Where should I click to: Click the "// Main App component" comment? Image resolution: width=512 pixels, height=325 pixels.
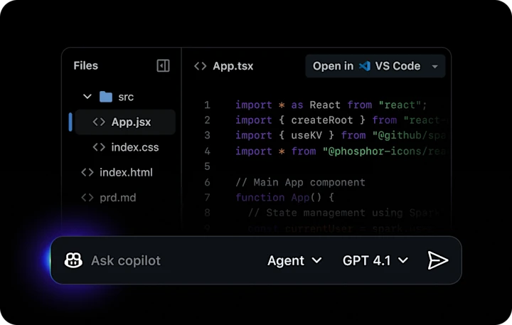[x=300, y=182]
